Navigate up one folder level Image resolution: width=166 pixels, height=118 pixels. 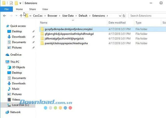tap(21, 16)
